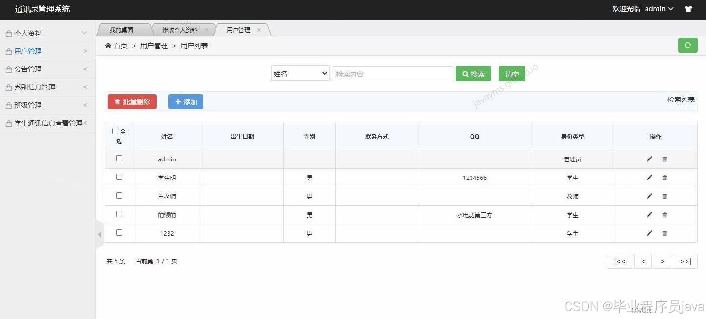
Task: Expand the 个人资料 sidebar menu
Action: click(47, 33)
